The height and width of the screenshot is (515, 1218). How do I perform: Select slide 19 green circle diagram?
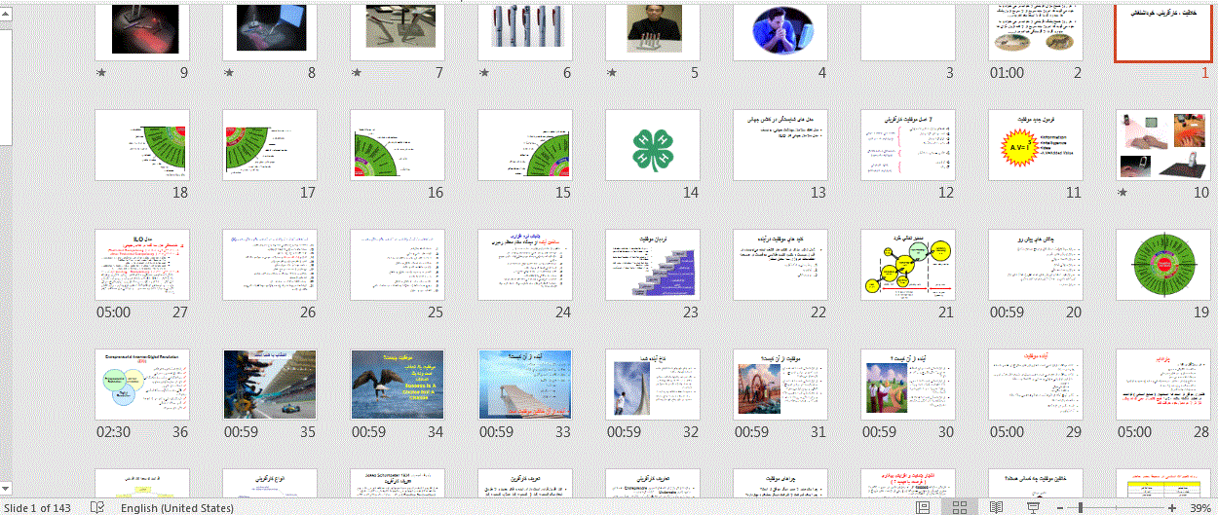[1163, 265]
